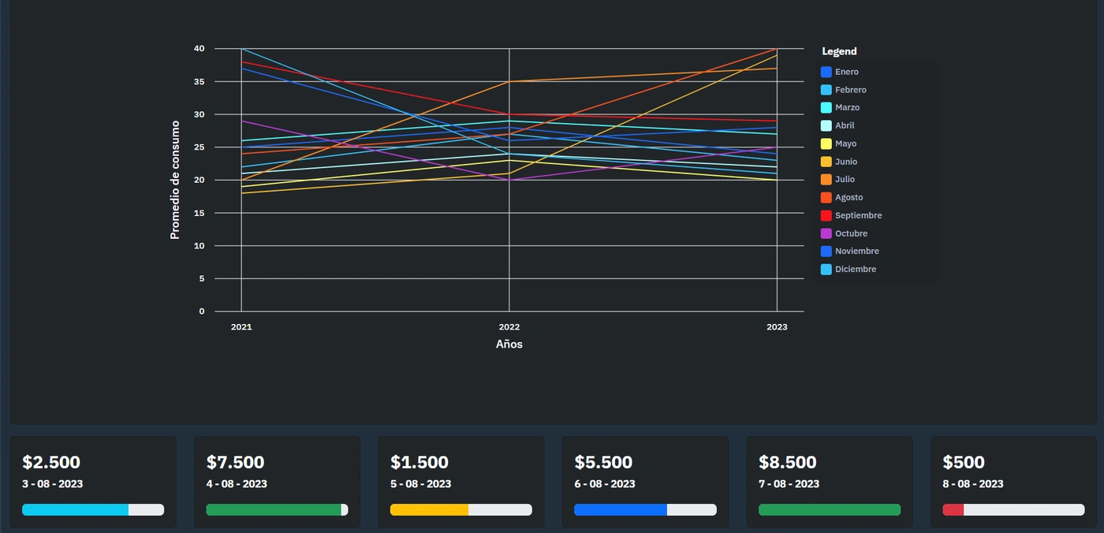Select the Junio legend swatch

(826, 162)
